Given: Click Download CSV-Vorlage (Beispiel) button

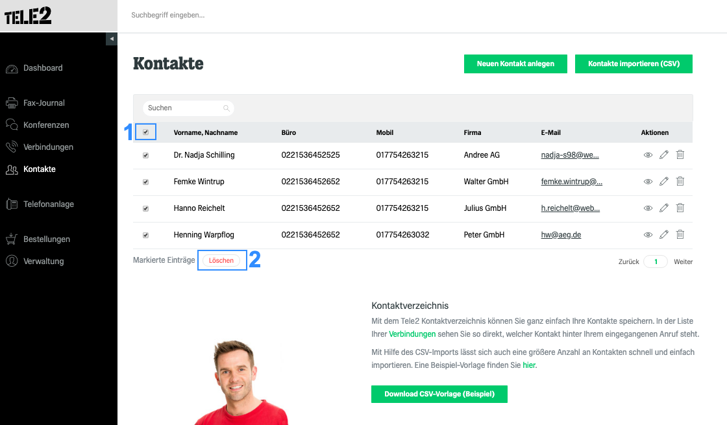Looking at the screenshot, I should click(x=439, y=394).
